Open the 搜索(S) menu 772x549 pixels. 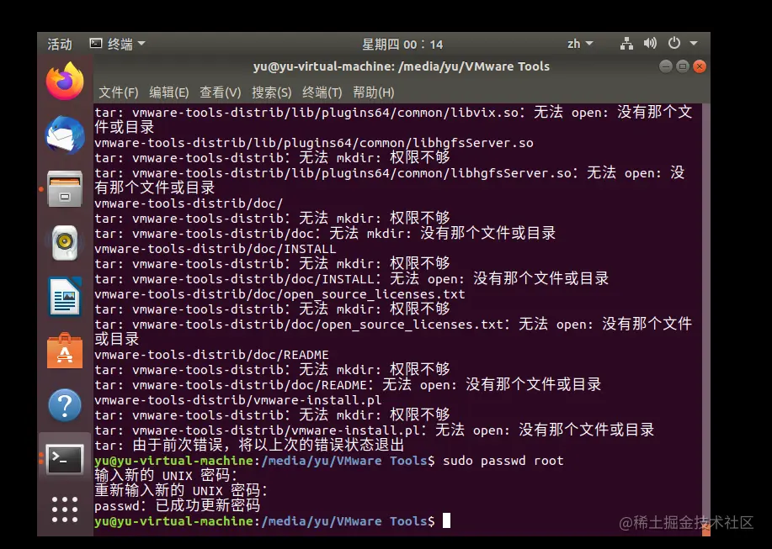(271, 92)
